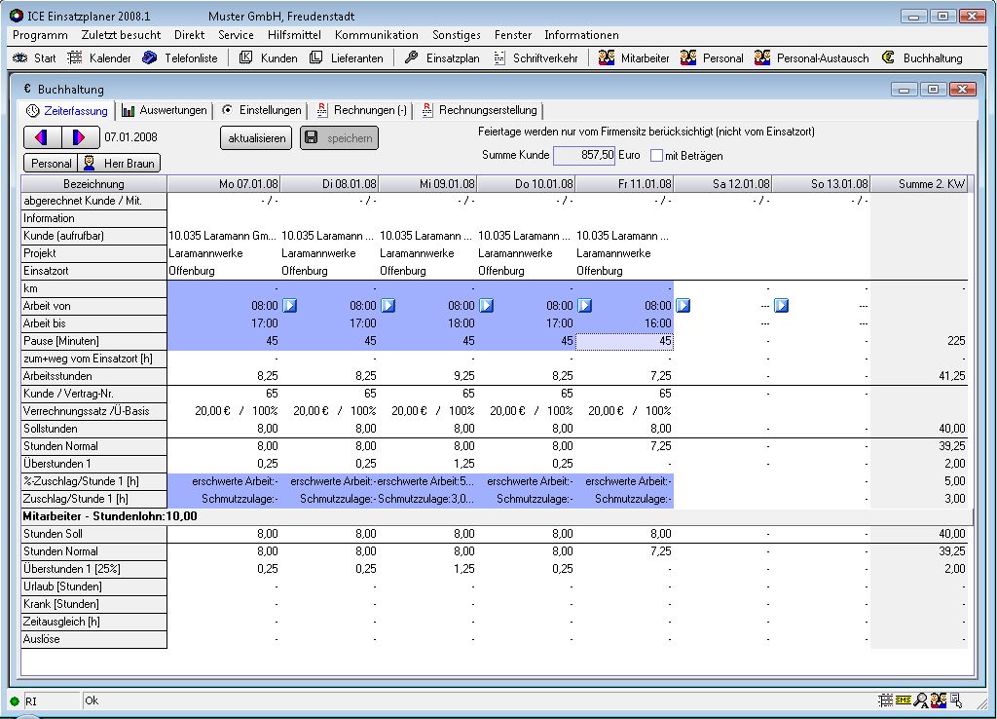The image size is (997, 719).
Task: Open the Hilfsmittel menu
Action: pyautogui.click(x=294, y=35)
